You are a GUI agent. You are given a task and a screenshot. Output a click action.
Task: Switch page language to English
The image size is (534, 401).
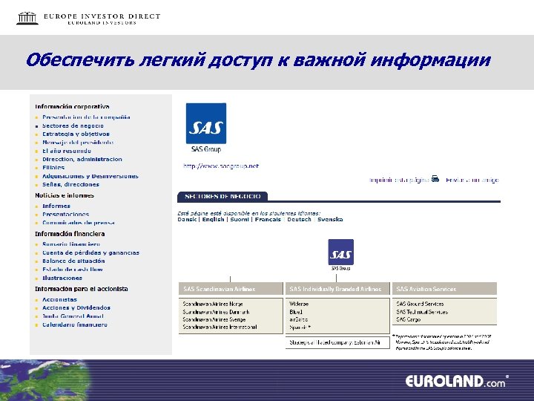coord(213,219)
